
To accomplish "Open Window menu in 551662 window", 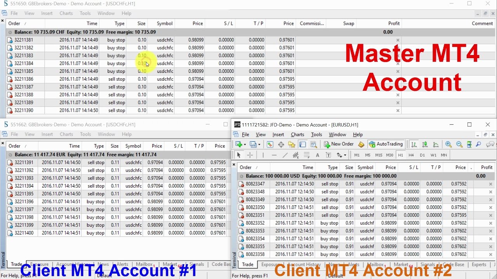I will pyautogui.click(x=106, y=134).
